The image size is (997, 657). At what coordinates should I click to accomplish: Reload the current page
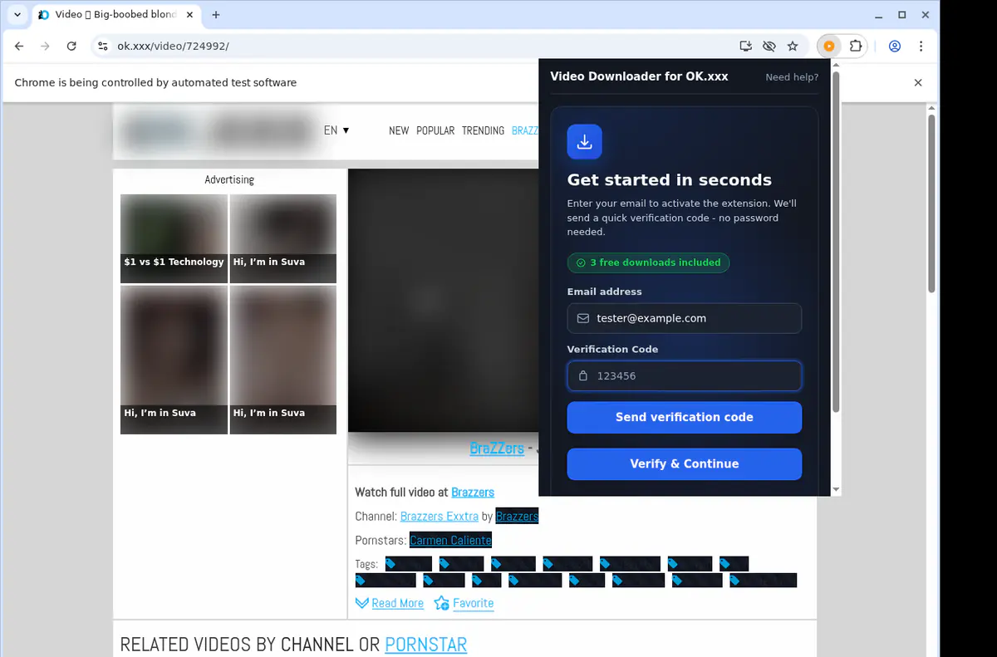[71, 47]
